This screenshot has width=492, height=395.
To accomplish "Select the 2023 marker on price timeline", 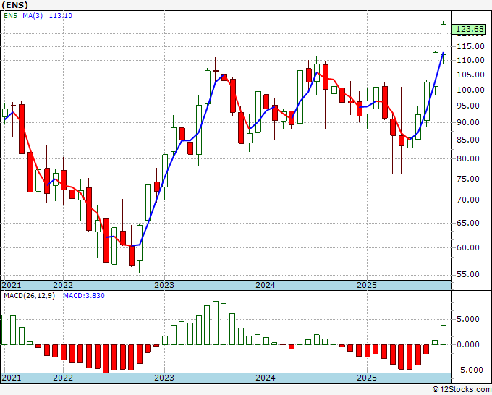I will coord(164,285).
